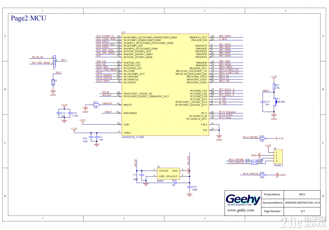Image resolution: width=329 pixels, height=230 pixels.
Task: Click the VSSA pin name inside U5
Action: 204,125
